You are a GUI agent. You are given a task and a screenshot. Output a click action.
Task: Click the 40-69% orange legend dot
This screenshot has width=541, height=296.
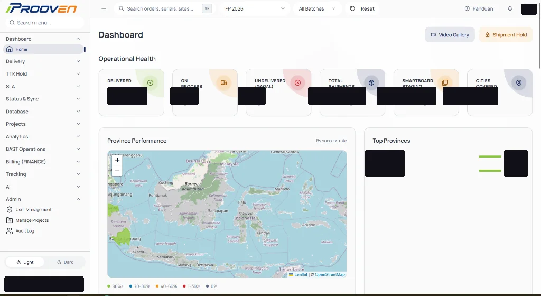pos(157,286)
